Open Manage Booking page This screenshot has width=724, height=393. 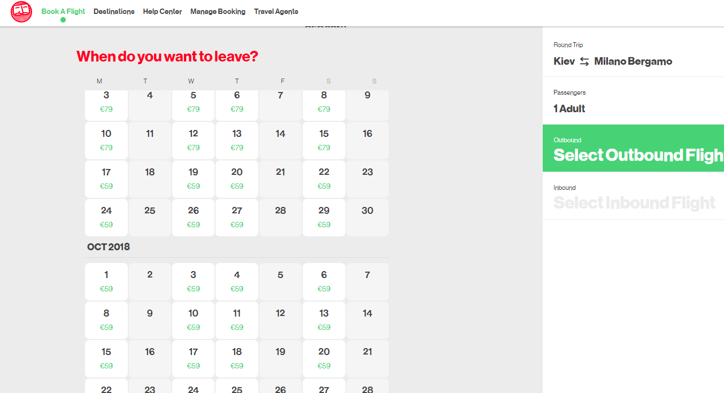[218, 12]
